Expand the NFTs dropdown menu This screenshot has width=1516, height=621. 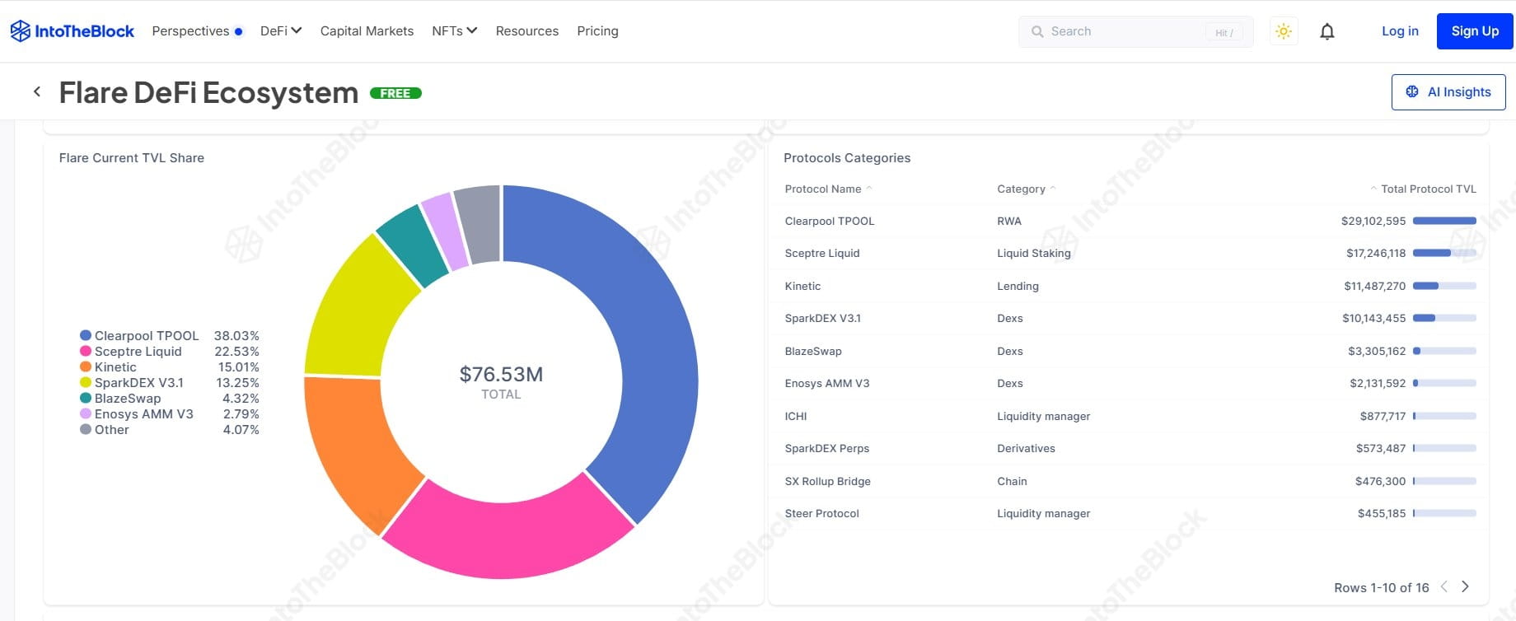(x=454, y=31)
